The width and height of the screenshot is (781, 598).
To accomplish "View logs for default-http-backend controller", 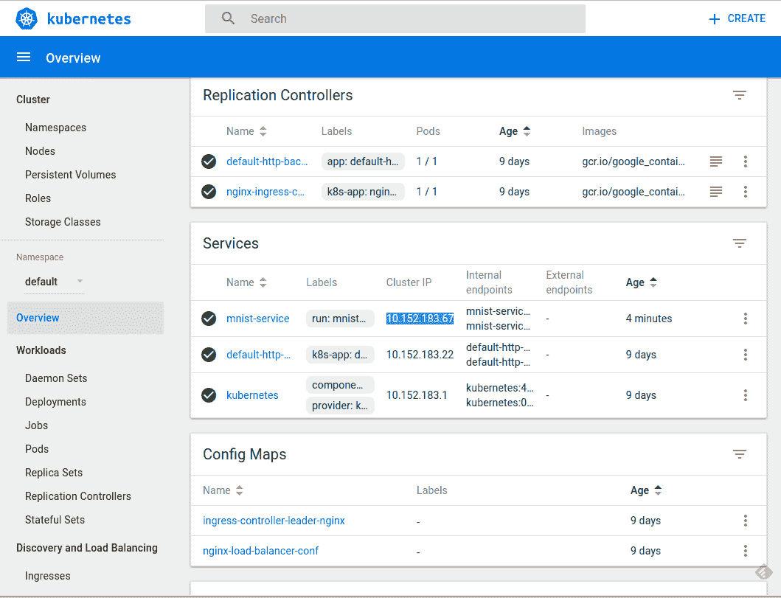I will [x=715, y=161].
